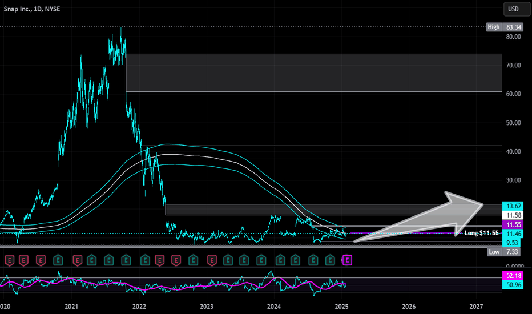Click the white 11.58 price tag

pos(513,215)
